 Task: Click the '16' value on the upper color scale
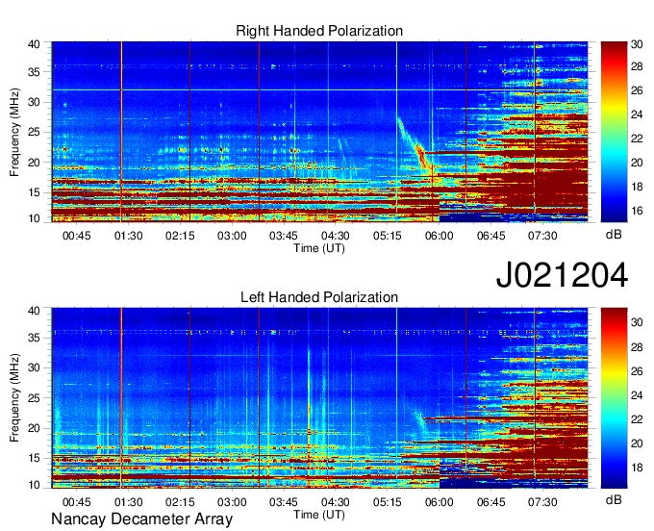pos(637,211)
